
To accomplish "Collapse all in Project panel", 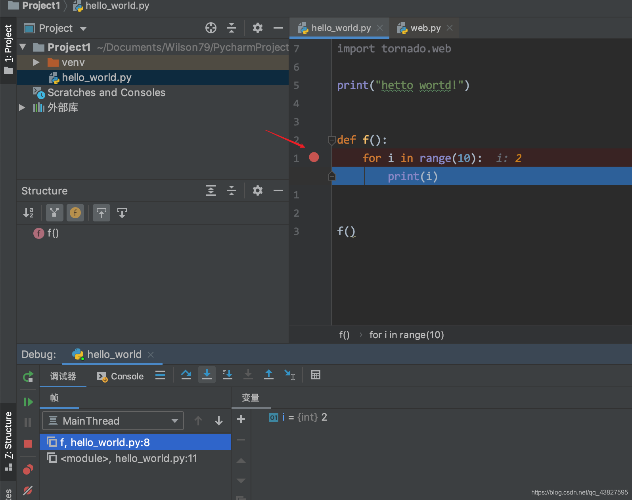I will coord(232,28).
